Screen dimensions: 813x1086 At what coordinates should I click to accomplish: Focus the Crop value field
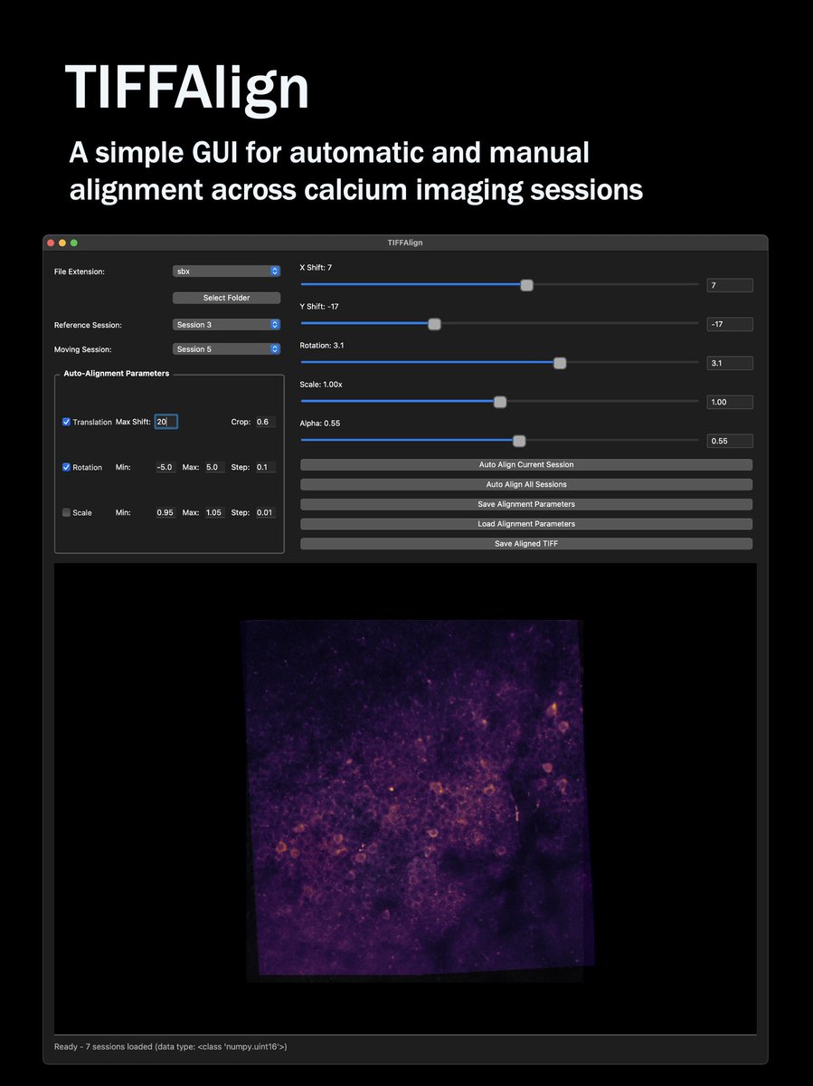[266, 422]
